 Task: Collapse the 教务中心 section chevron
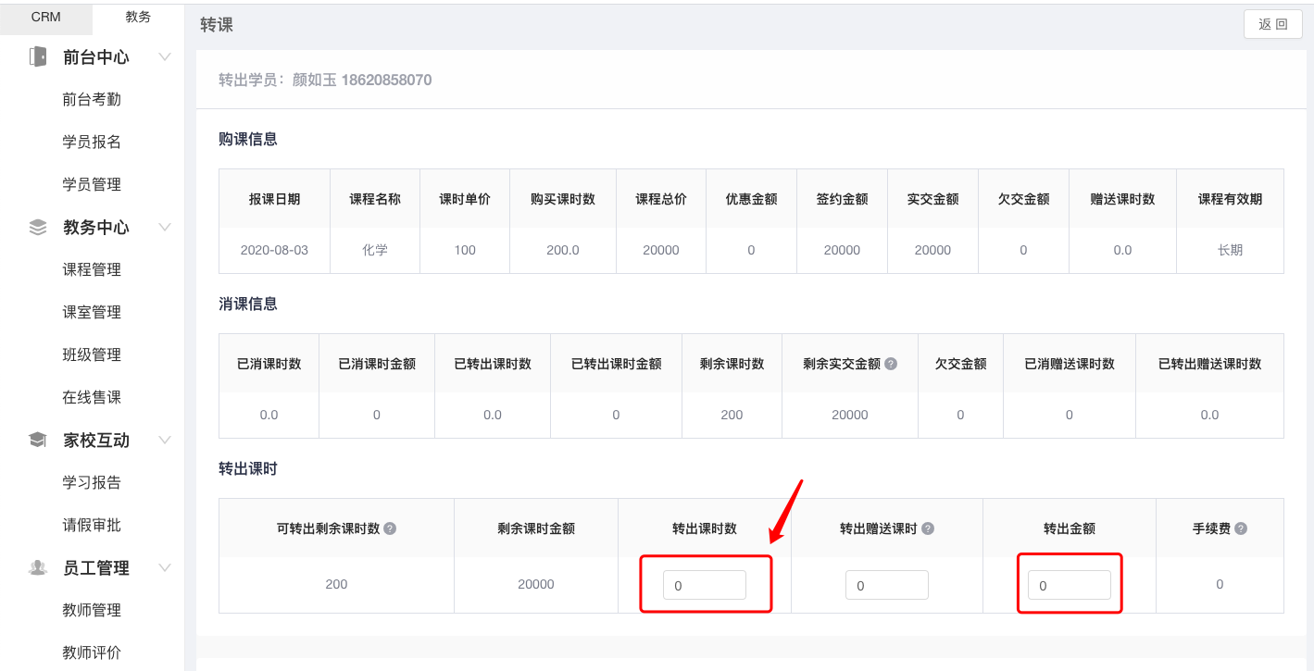tap(165, 227)
